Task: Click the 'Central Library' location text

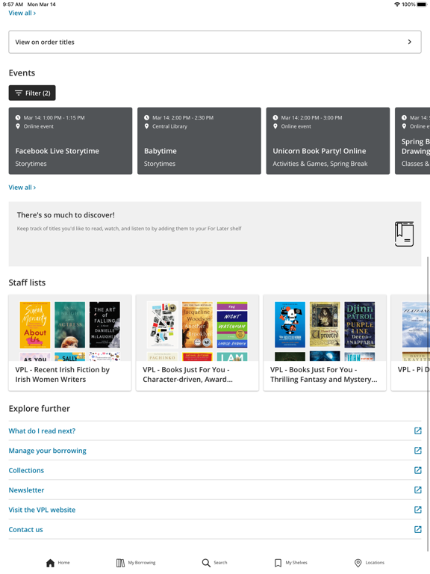Action: coord(169,126)
